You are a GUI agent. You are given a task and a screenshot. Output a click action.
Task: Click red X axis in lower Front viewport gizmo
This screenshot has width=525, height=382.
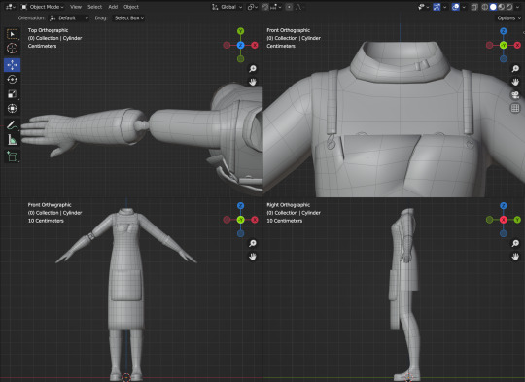coord(255,220)
